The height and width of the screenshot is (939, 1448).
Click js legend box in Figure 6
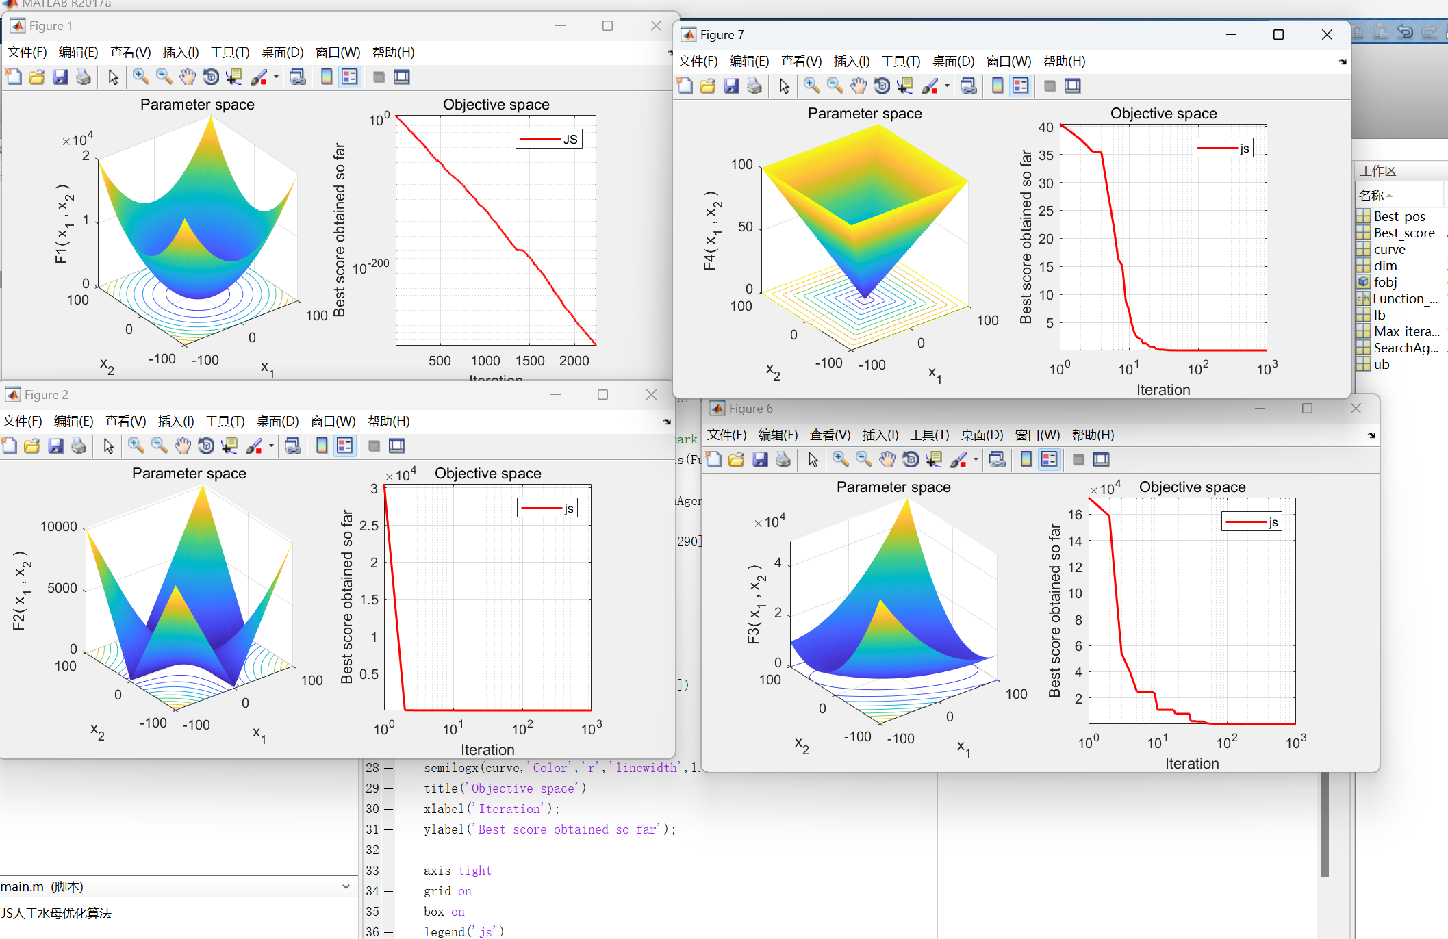click(x=1251, y=522)
